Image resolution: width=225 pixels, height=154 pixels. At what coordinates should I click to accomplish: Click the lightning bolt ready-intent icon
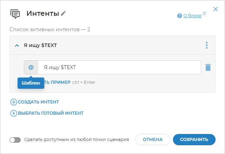click(13, 113)
